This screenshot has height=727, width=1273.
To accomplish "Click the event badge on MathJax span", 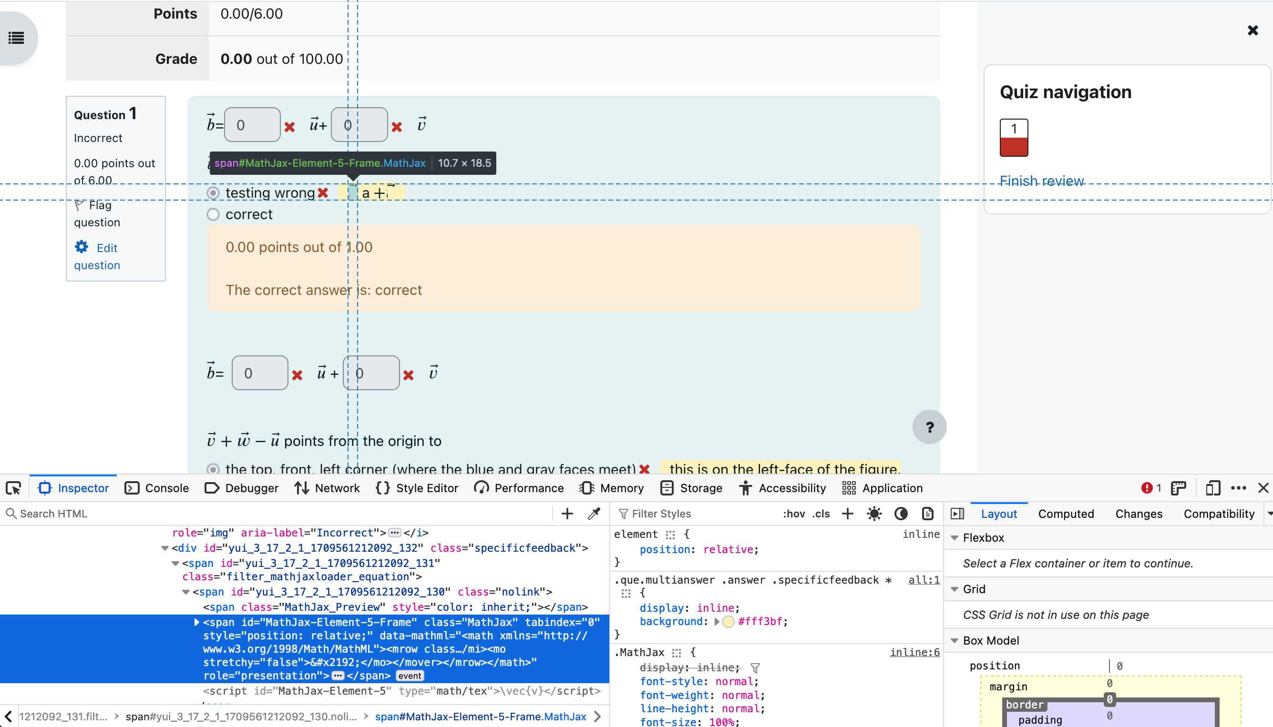I will point(410,676).
